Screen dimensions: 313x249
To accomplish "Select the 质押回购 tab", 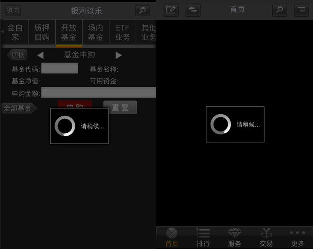I will coord(42,33).
